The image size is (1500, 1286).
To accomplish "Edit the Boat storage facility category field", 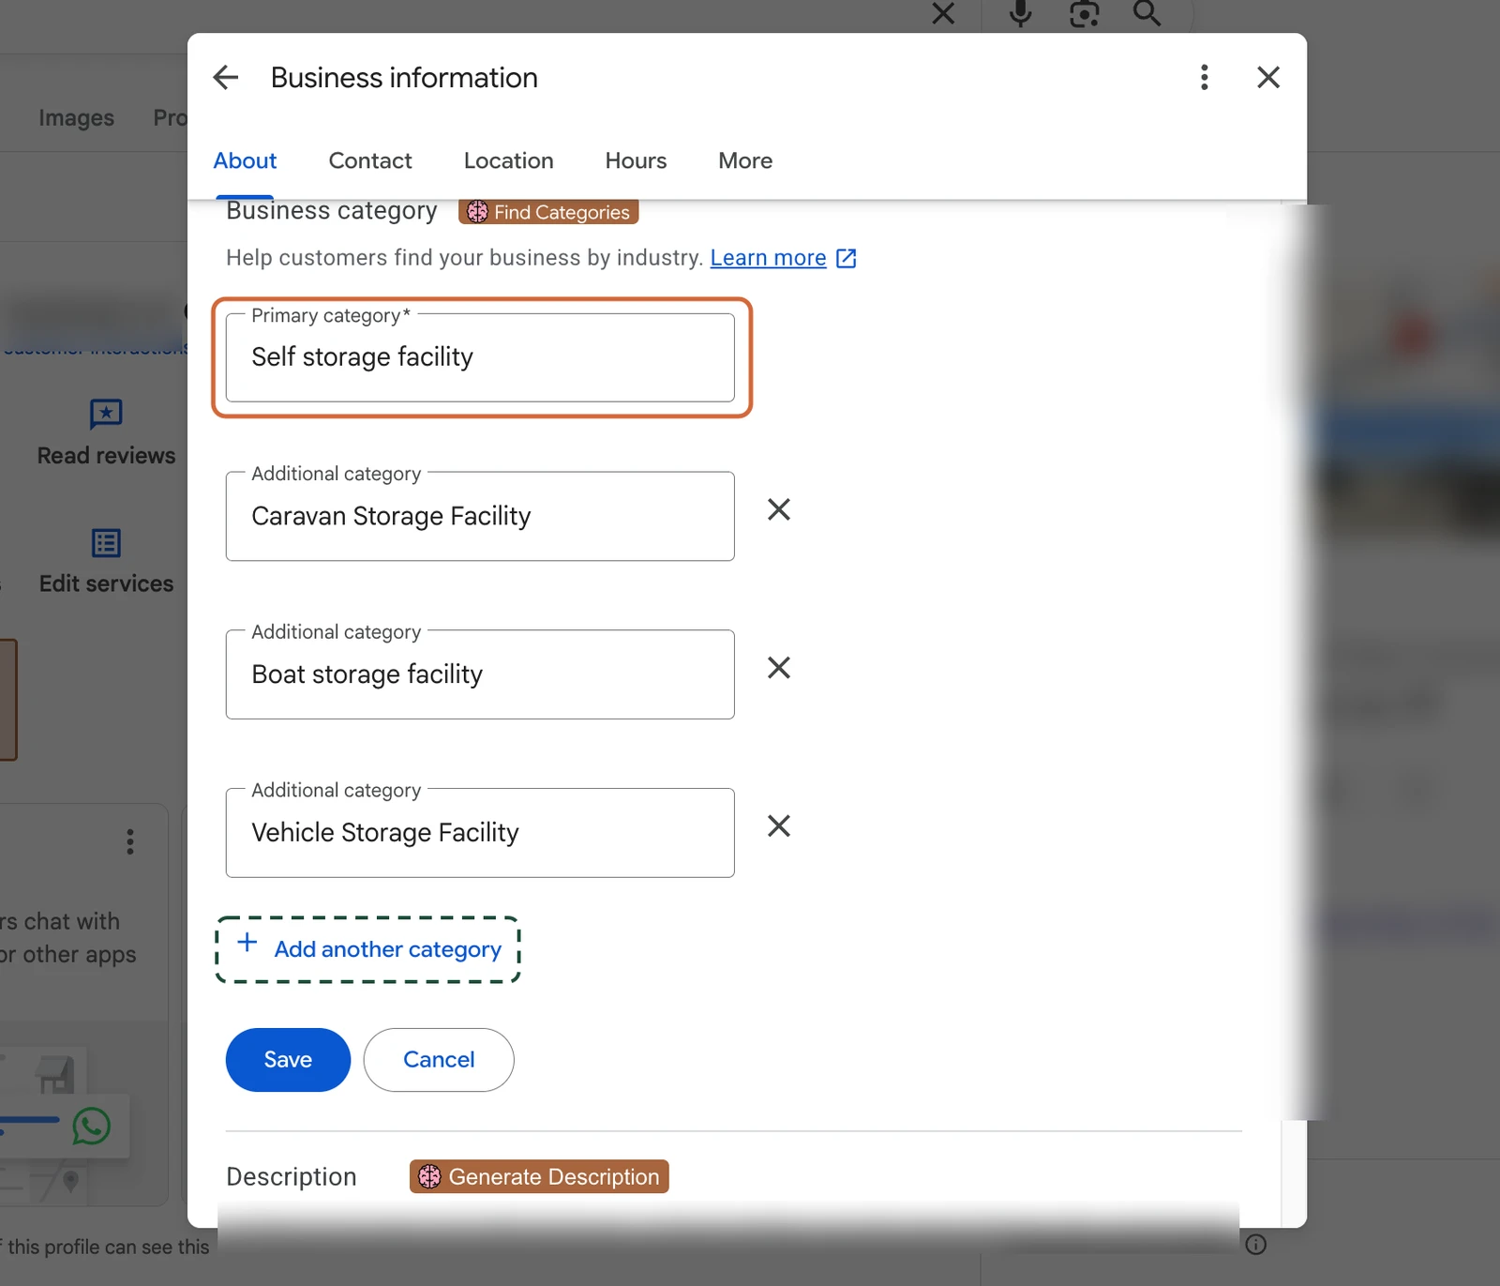I will click(x=480, y=674).
